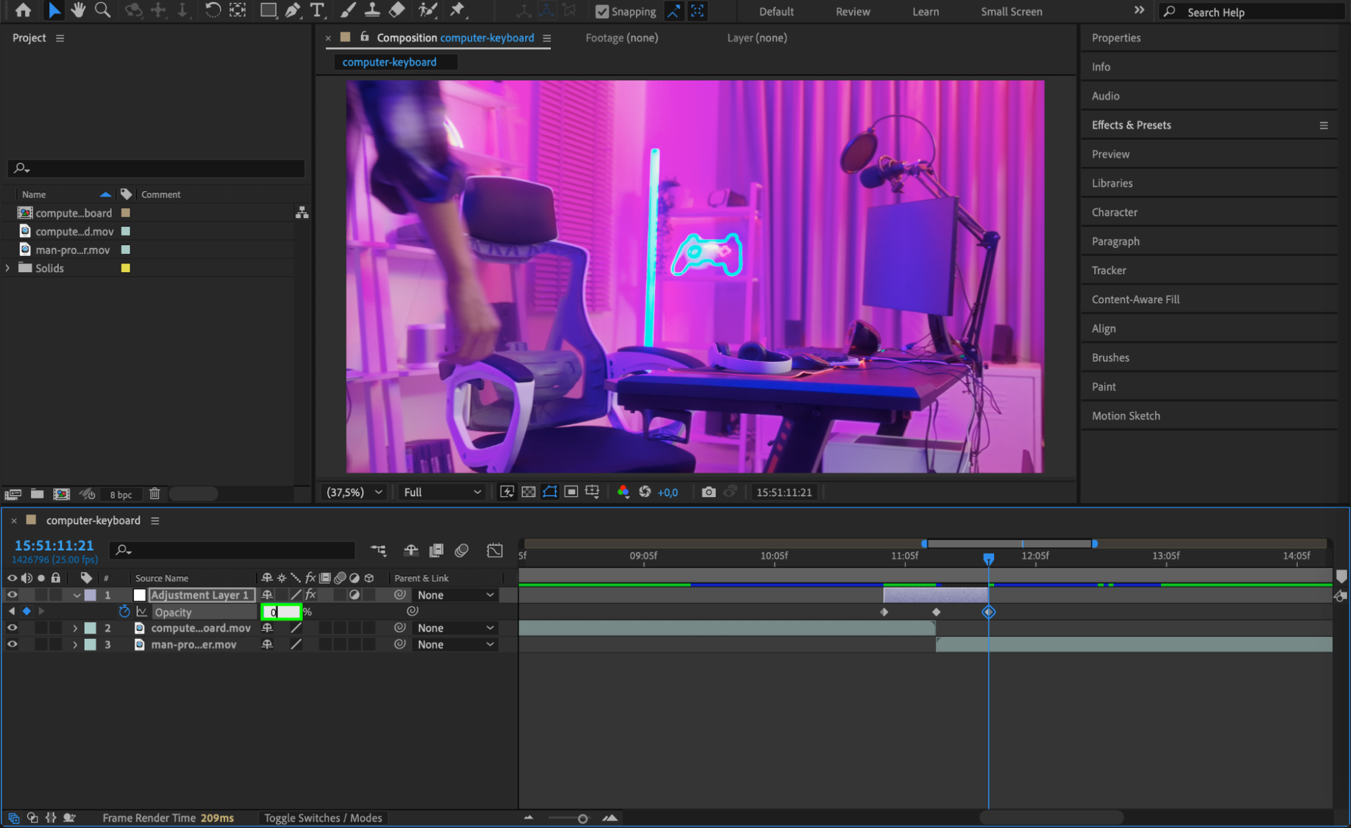Image resolution: width=1351 pixels, height=828 pixels.
Task: Click the 8 bpc color depth button
Action: tap(121, 494)
